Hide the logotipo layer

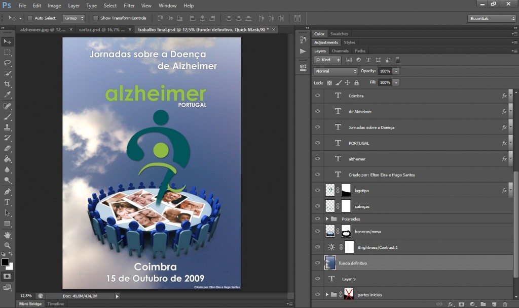(x=317, y=190)
